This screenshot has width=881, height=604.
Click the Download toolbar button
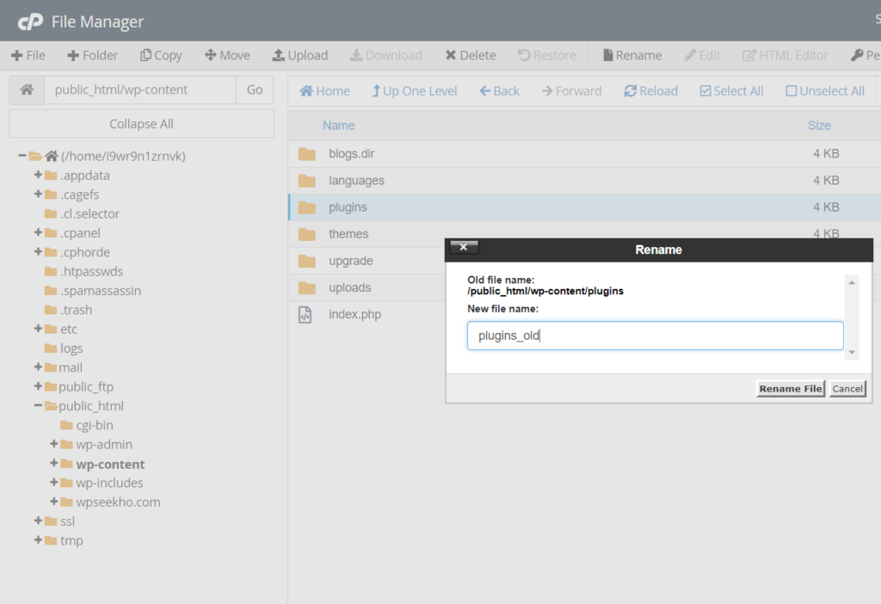(x=386, y=55)
